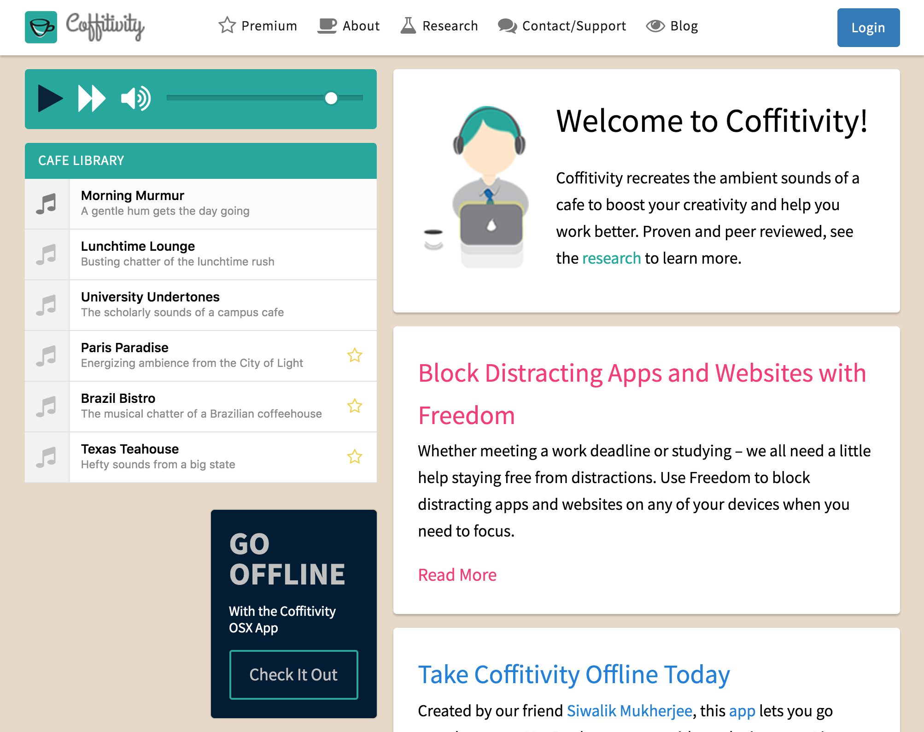
Task: Click the speech bubble icon near Contact/Support
Action: (507, 26)
